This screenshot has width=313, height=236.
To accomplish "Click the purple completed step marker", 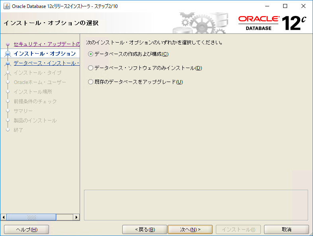I will (x=8, y=44).
